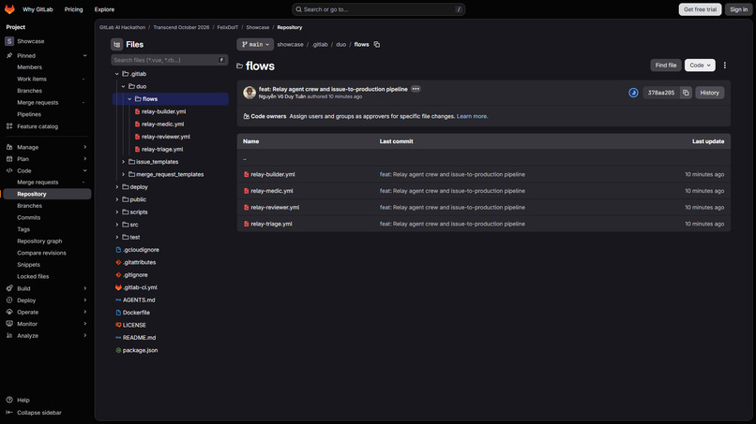Click the Feature catalog sidebar icon
756x424 pixels.
[9, 126]
